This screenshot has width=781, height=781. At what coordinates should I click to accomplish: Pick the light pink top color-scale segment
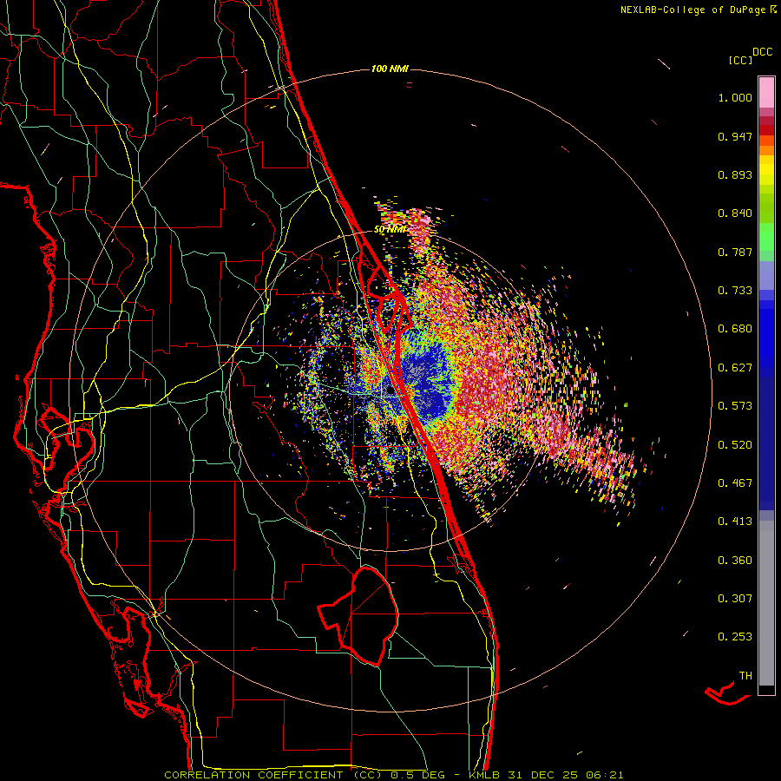(x=766, y=93)
